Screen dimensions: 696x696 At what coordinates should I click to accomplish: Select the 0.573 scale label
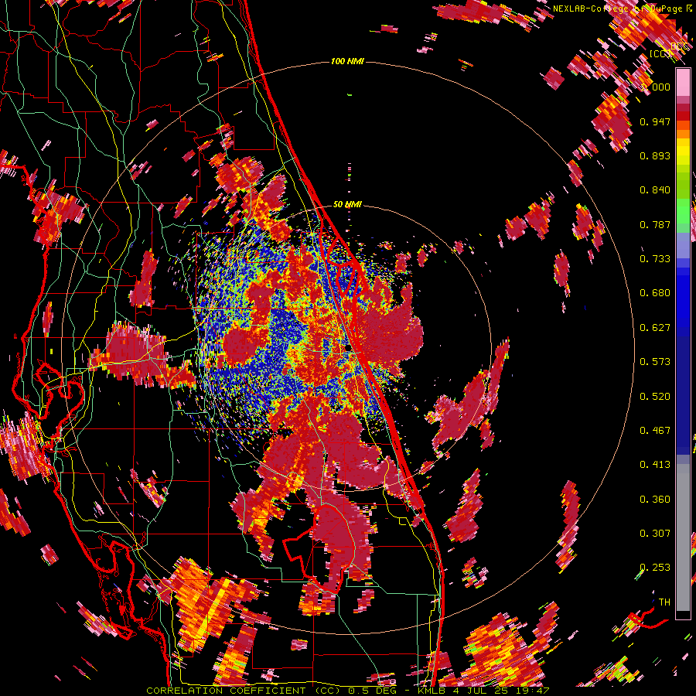(655, 362)
